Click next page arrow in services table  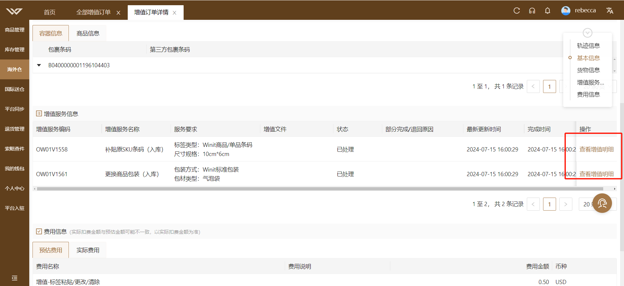pos(566,204)
